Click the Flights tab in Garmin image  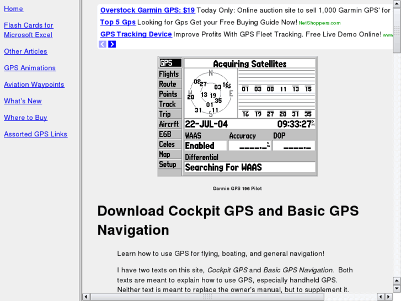[170, 74]
